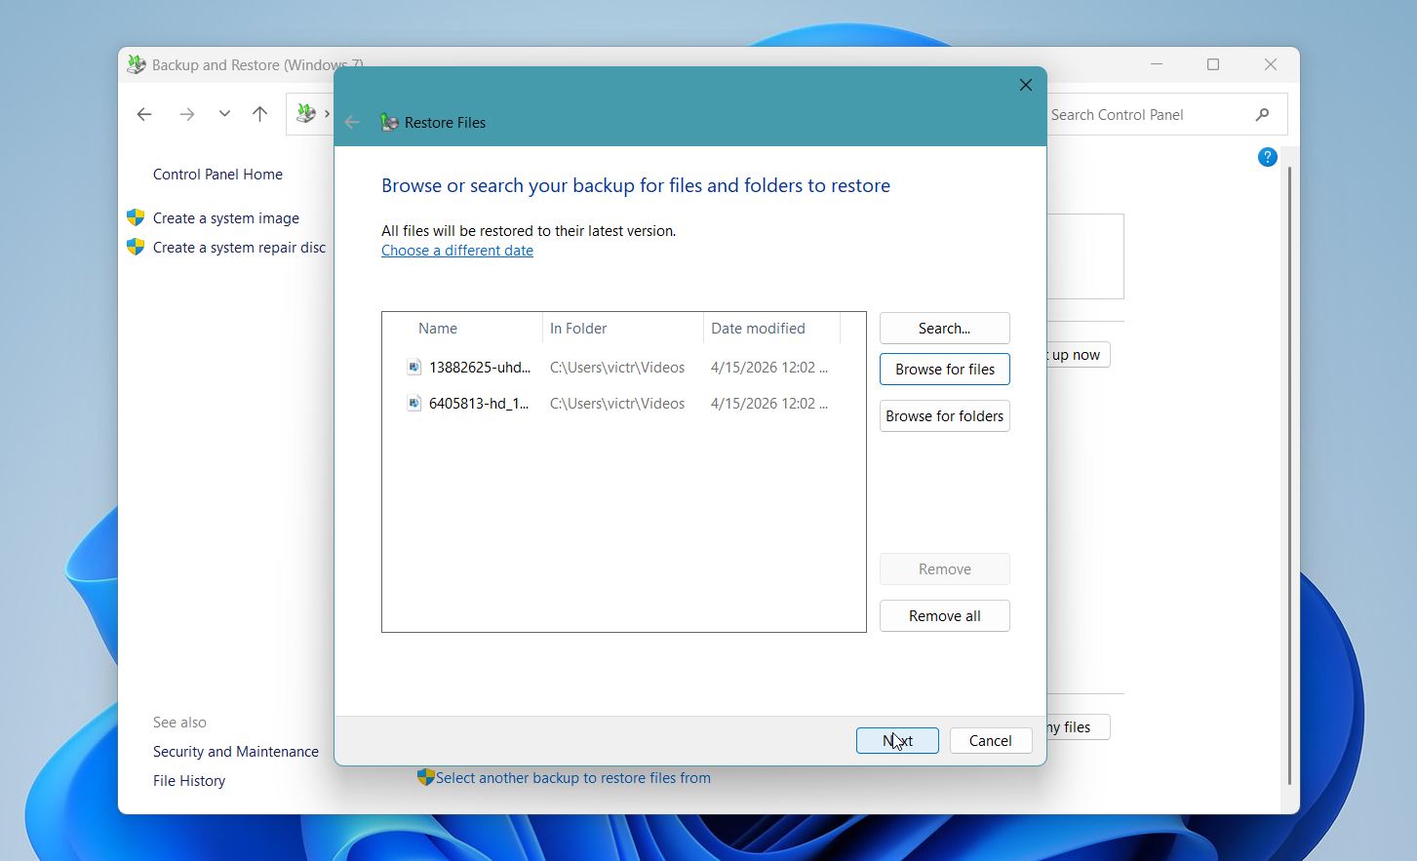Open Security and Maintenance link

click(236, 752)
